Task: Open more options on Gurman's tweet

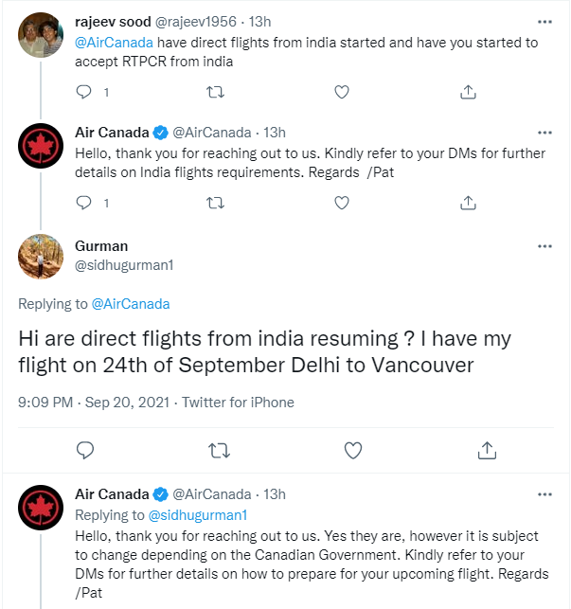Action: 544,246
